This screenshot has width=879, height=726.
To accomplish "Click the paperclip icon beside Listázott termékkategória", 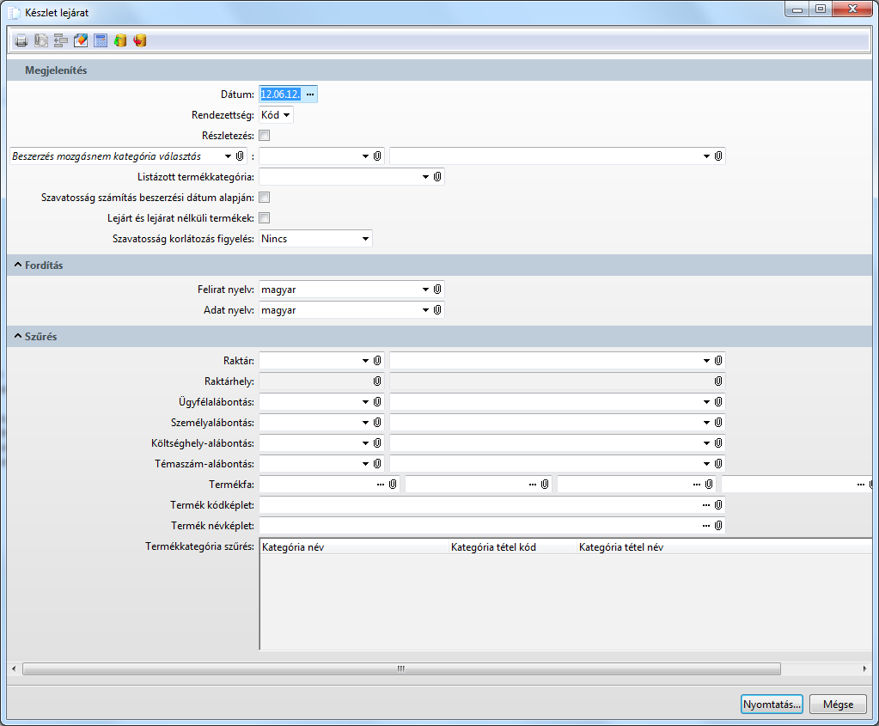I will pos(437,176).
